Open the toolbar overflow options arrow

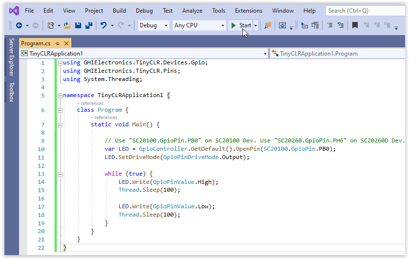(x=396, y=28)
